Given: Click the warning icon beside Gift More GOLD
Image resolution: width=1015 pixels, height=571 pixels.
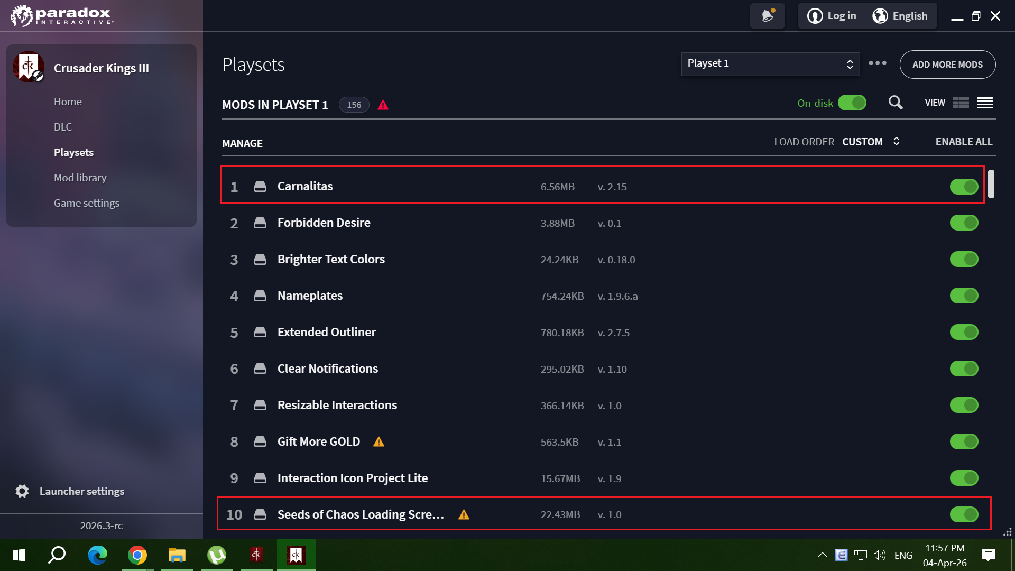Looking at the screenshot, I should click(379, 441).
